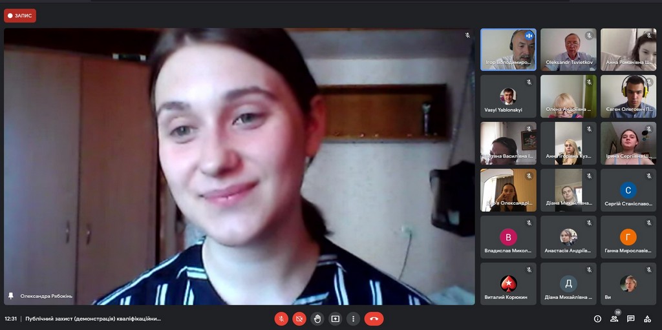Click Владислав Миколайович's tile with pink avatar

(x=508, y=237)
